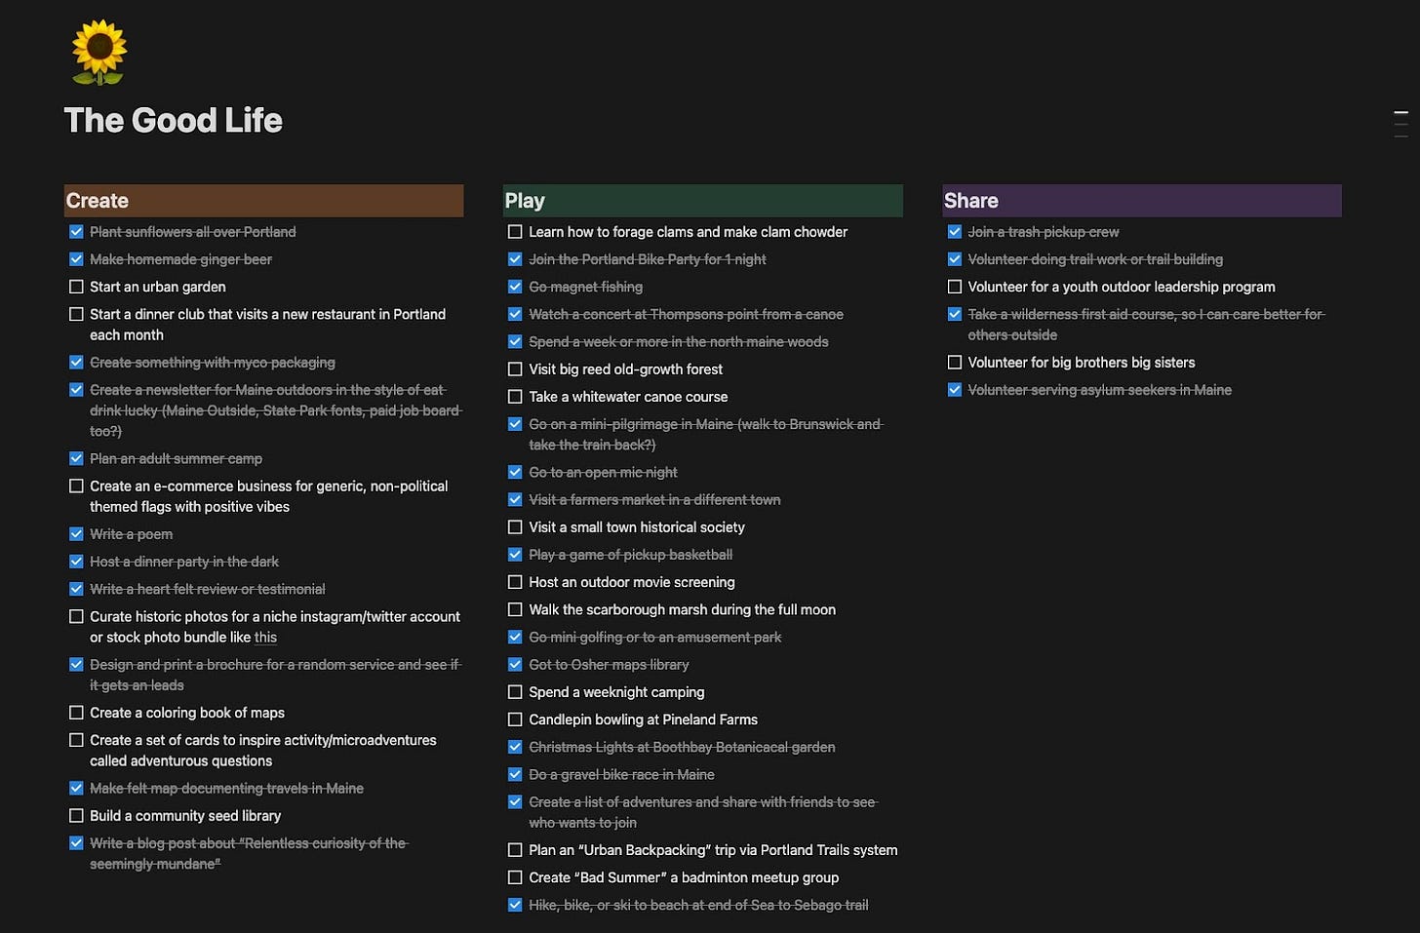Check the dinner club restaurant item

[x=76, y=314]
